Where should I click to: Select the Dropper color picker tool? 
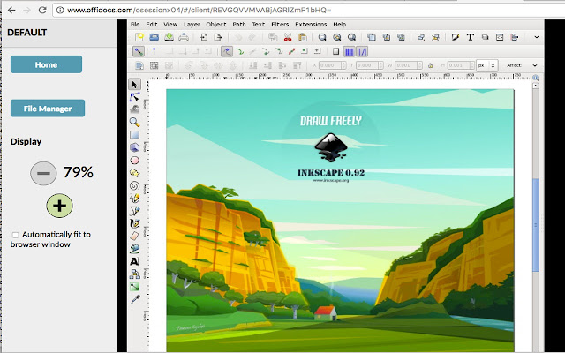pyautogui.click(x=134, y=299)
